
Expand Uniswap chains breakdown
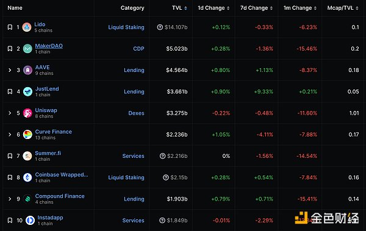tap(10, 113)
